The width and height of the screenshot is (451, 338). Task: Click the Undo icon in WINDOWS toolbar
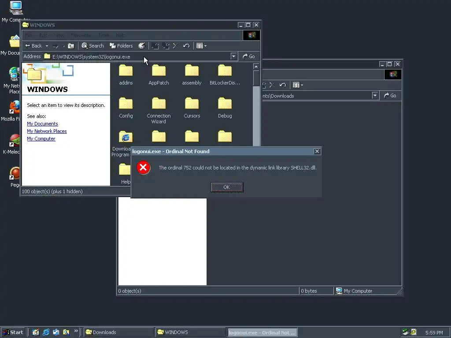(186, 46)
